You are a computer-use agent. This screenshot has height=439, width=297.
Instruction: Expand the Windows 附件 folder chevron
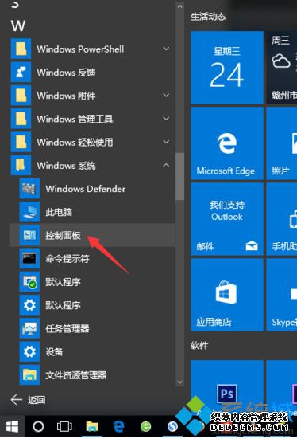click(x=166, y=96)
